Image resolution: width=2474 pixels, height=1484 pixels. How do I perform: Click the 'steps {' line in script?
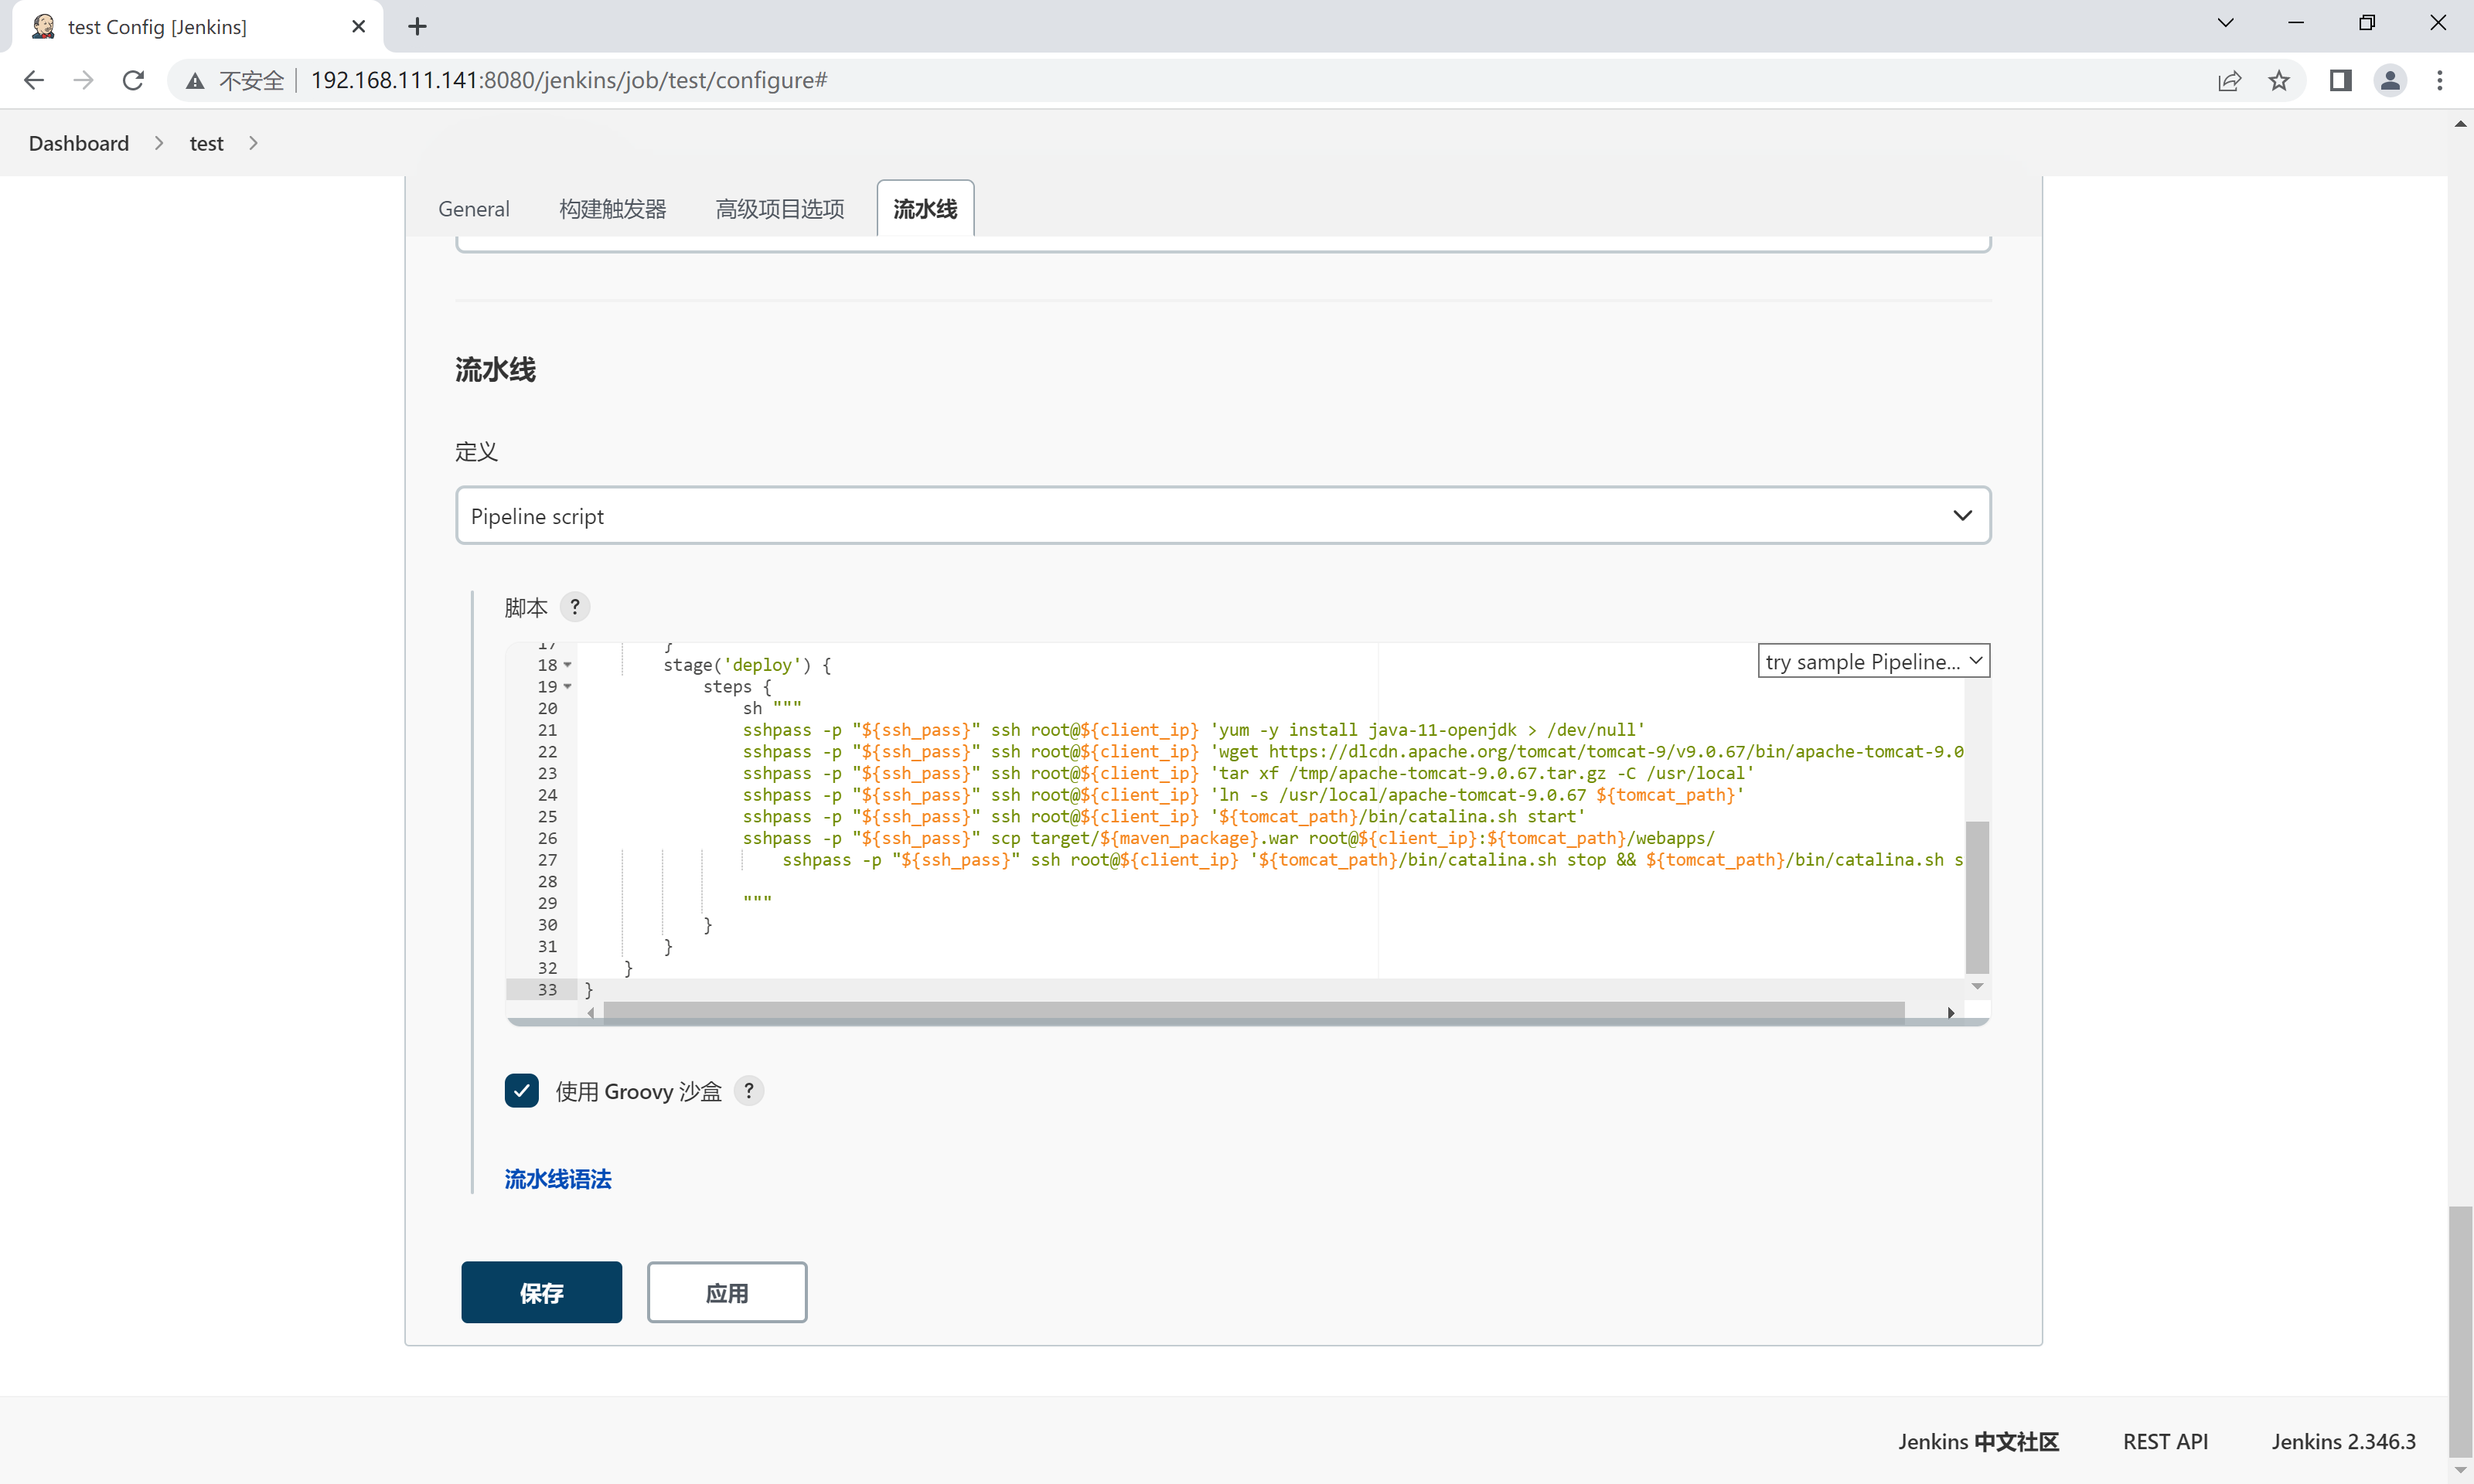[x=737, y=687]
